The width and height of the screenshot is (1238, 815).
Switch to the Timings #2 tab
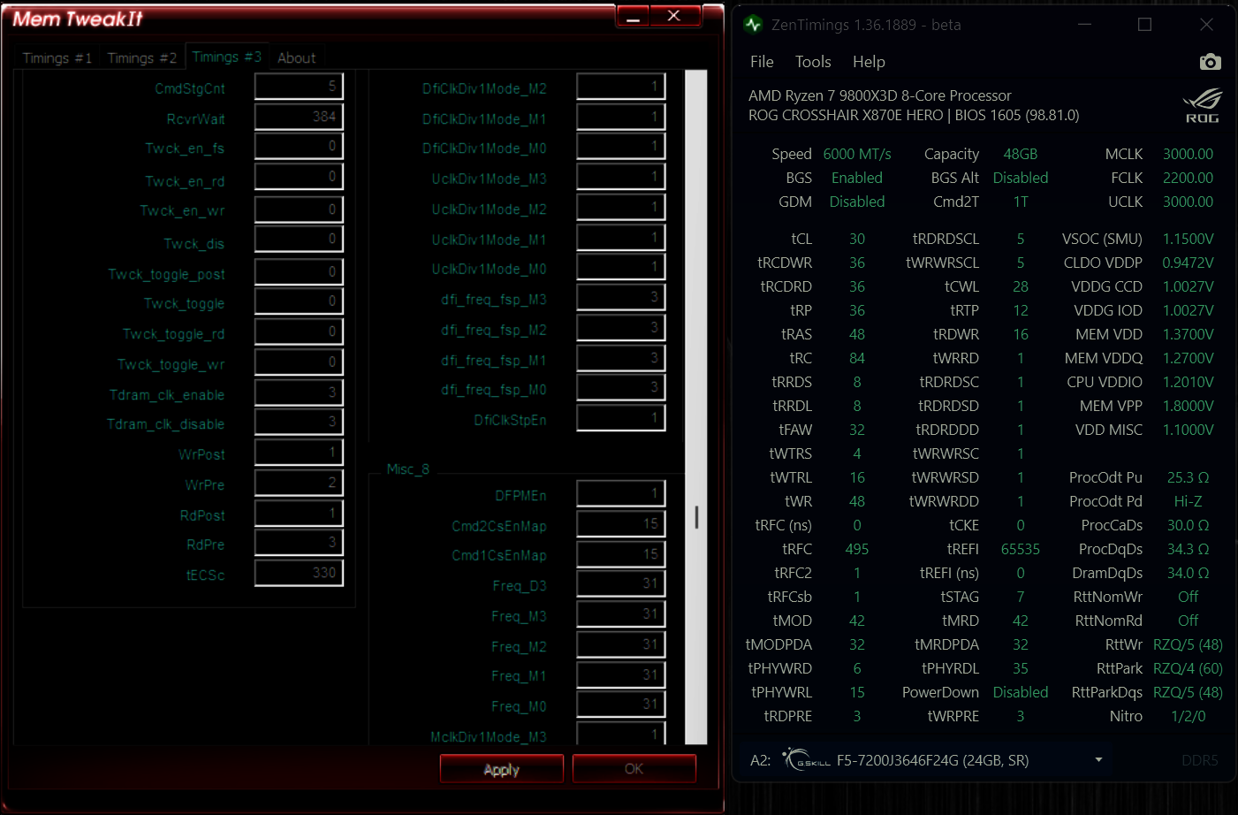coord(142,57)
